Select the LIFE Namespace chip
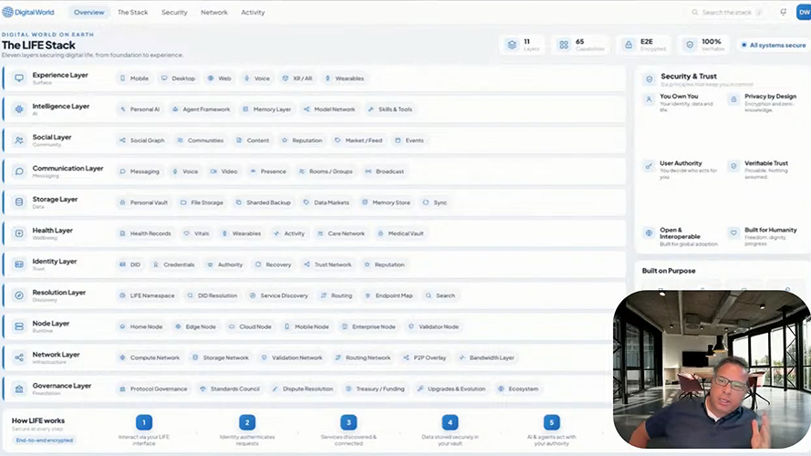Screen dimensions: 811x456 [148, 295]
